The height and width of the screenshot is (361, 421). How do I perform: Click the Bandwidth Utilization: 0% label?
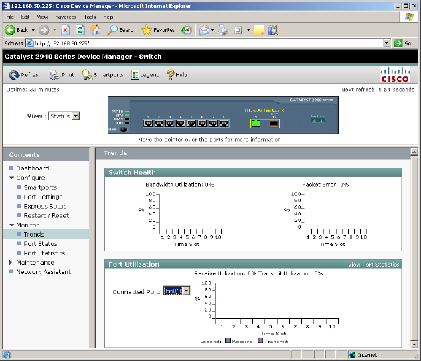pyautogui.click(x=179, y=185)
